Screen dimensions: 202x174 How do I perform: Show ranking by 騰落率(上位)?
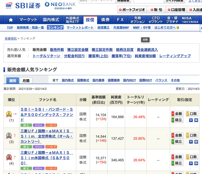(x=98, y=56)
